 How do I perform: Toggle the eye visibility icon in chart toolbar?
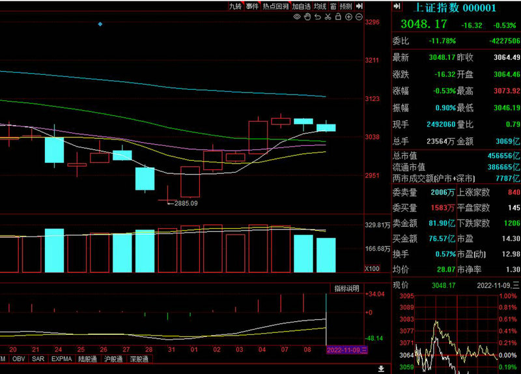297,17
